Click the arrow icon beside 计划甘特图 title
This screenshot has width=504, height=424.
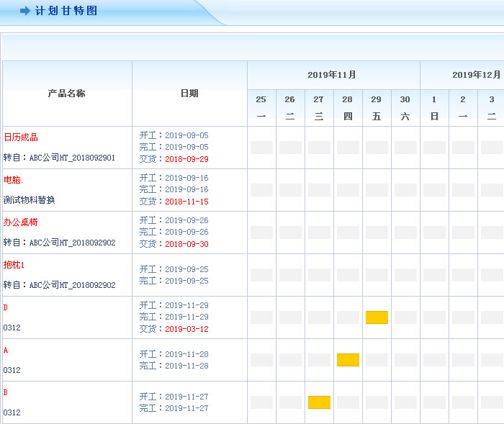pyautogui.click(x=24, y=11)
